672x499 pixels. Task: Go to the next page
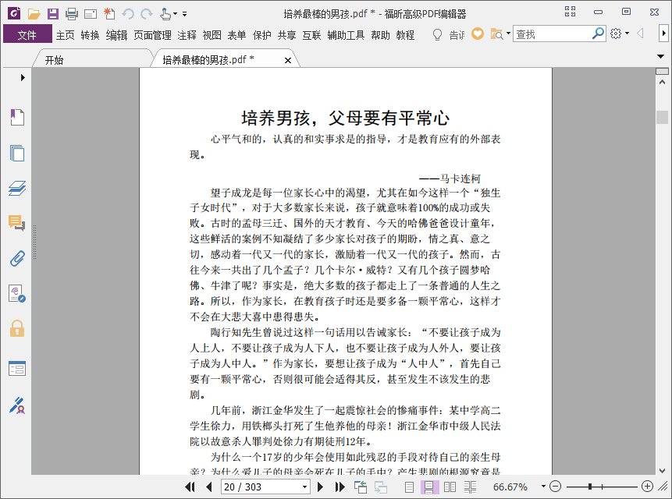coord(320,487)
